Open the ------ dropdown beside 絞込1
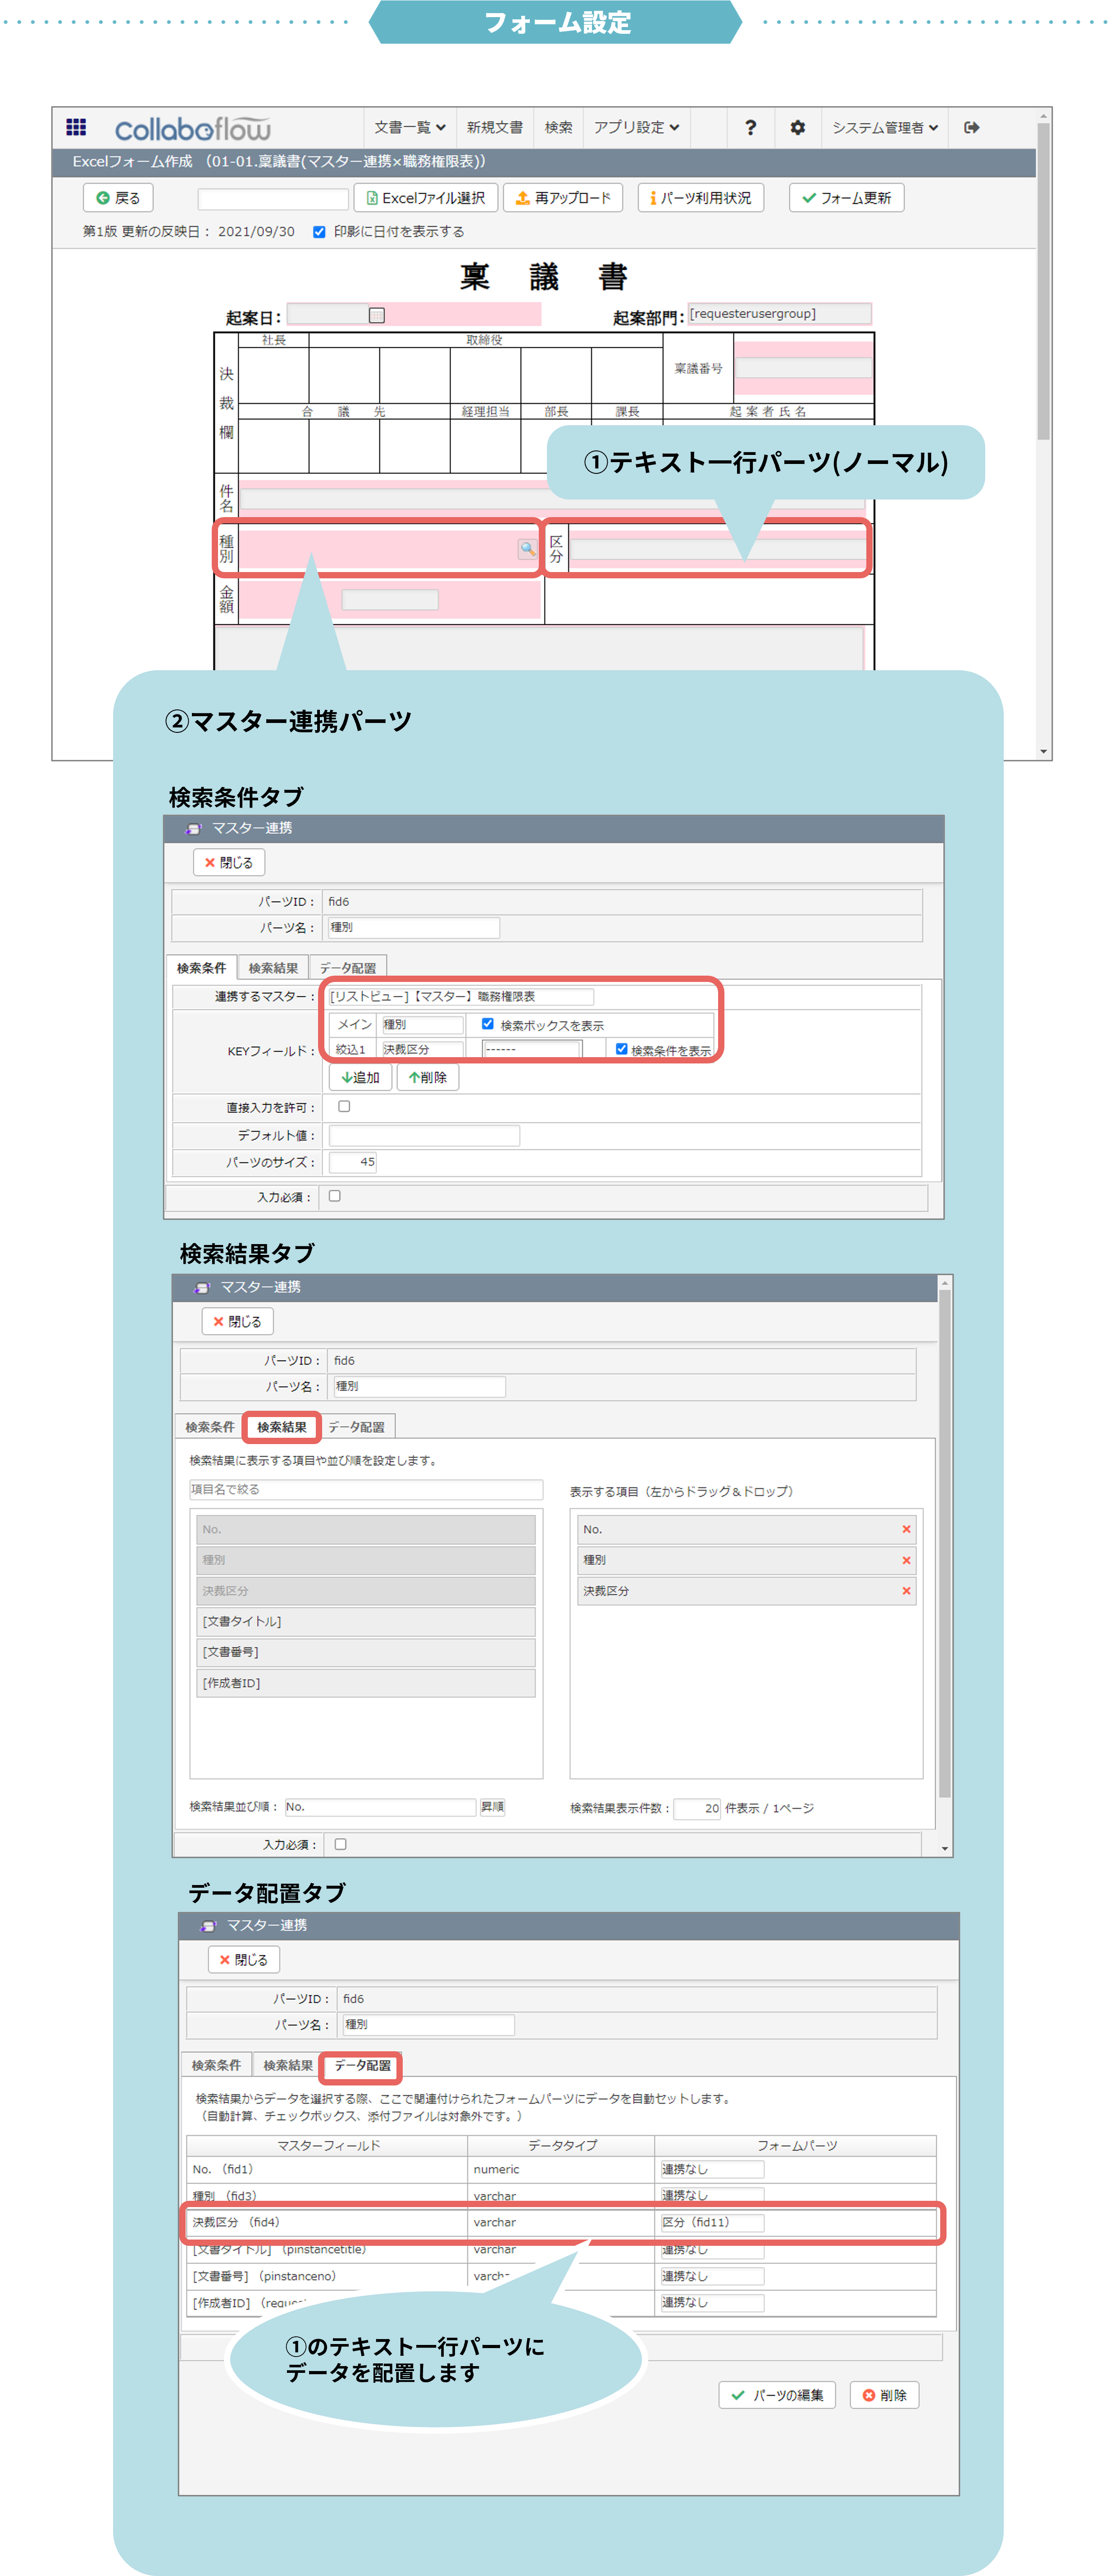 pos(531,1050)
